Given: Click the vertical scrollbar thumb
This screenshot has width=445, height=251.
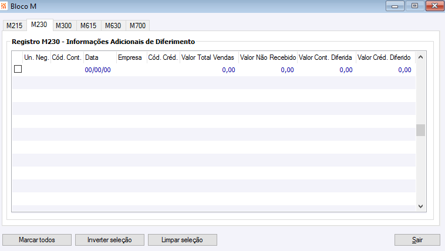Looking at the screenshot, I should point(420,130).
